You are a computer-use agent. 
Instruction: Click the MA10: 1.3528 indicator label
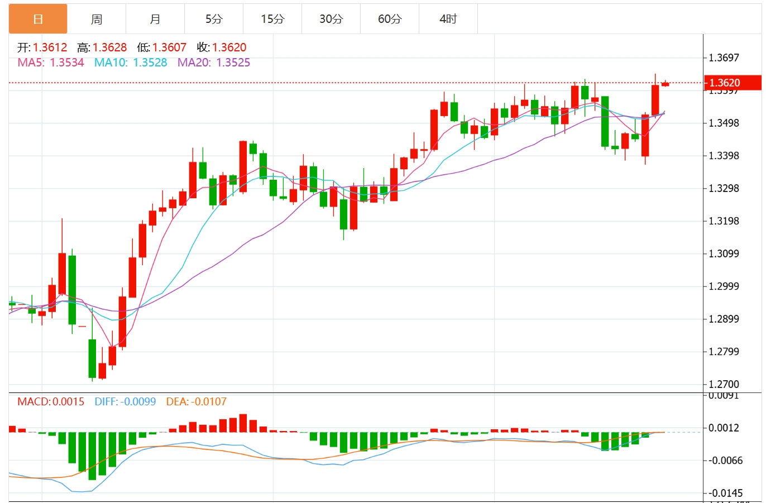131,63
